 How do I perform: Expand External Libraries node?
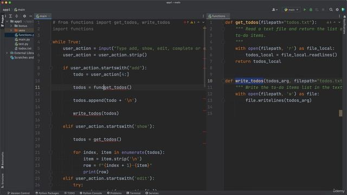[x=7, y=53]
